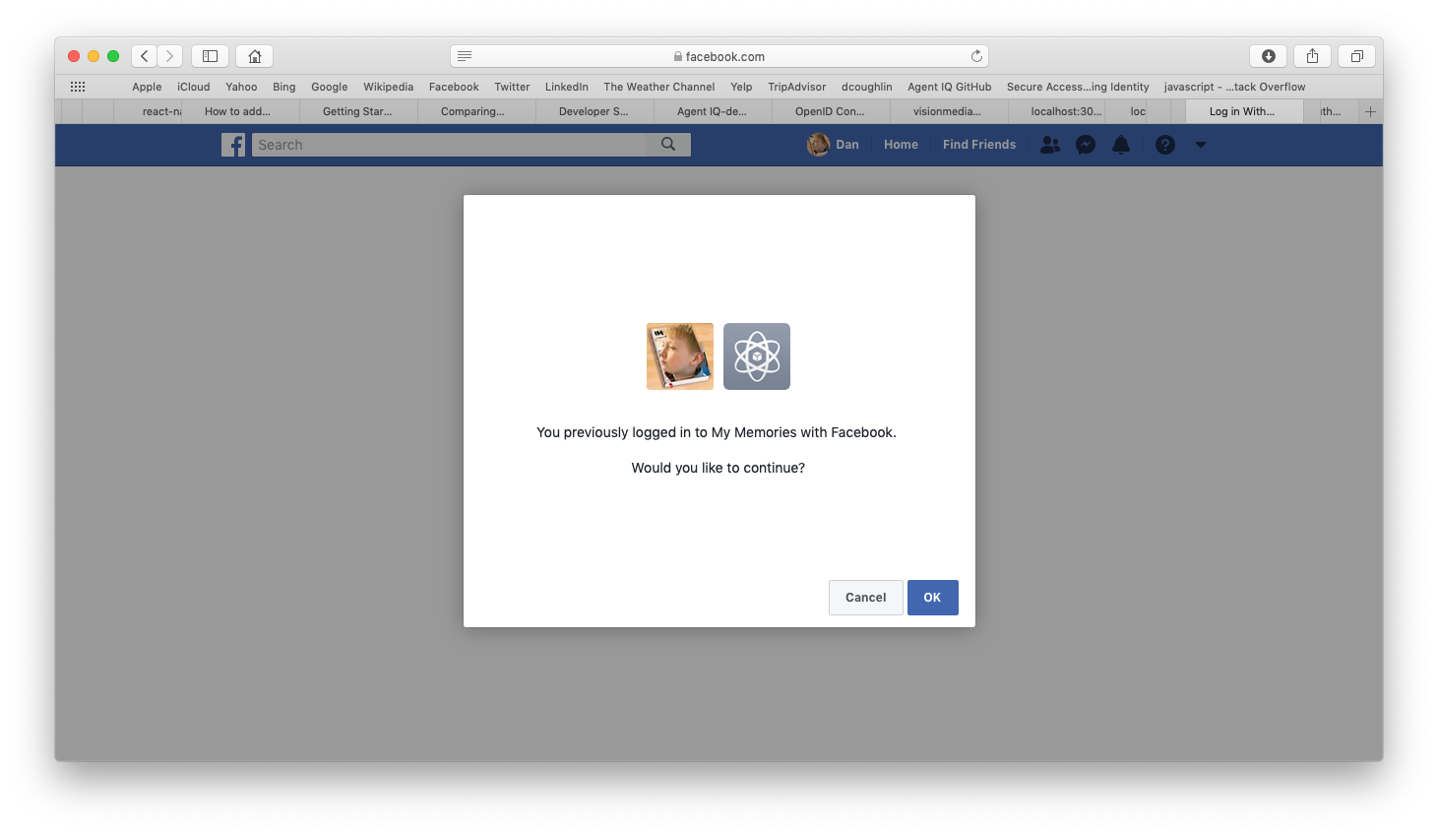Switch to the How to add... tab
The height and width of the screenshot is (834, 1438).
click(x=240, y=111)
